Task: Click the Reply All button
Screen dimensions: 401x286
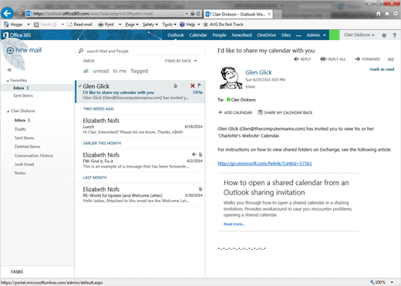Action: (333, 59)
